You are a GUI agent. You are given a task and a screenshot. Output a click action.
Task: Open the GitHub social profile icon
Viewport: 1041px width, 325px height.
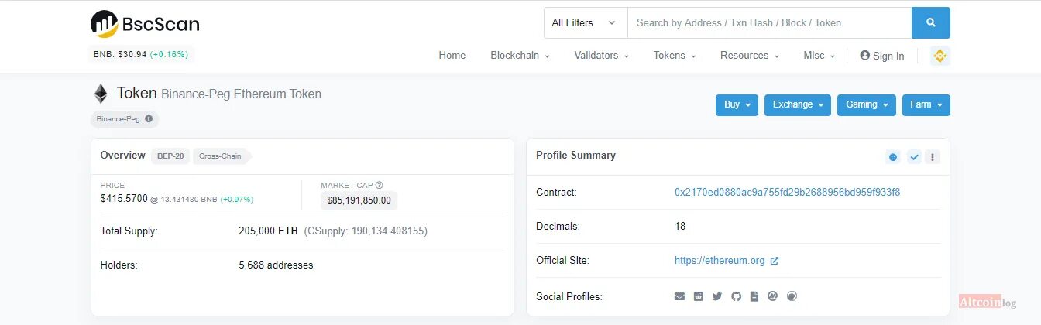tap(736, 296)
